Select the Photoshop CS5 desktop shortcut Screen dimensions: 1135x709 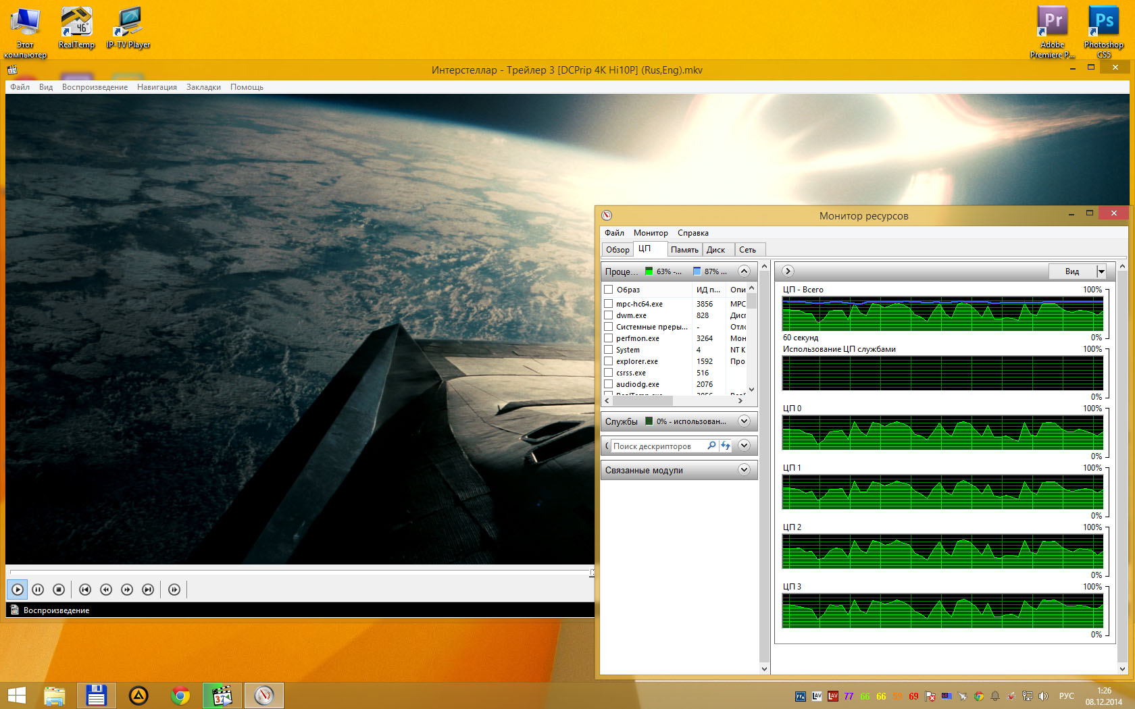(x=1104, y=32)
